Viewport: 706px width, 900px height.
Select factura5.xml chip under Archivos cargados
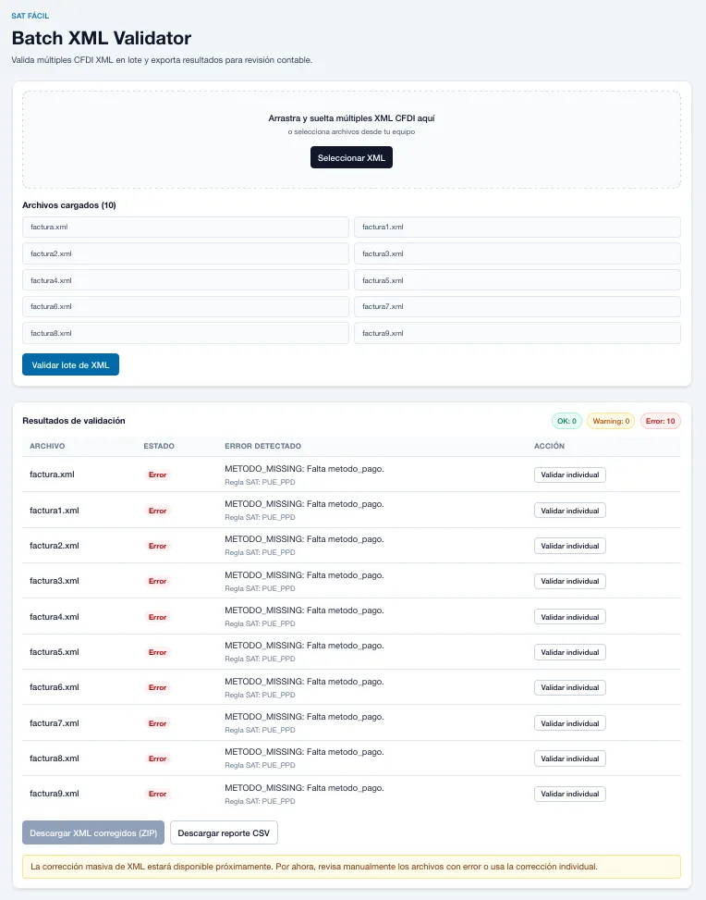517,280
